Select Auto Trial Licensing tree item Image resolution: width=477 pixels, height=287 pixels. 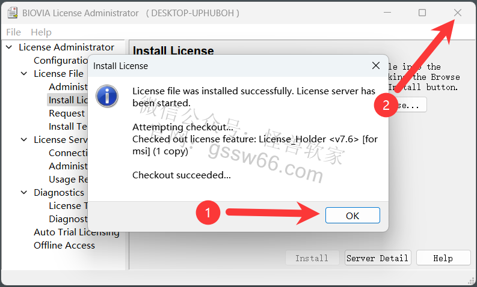point(76,232)
